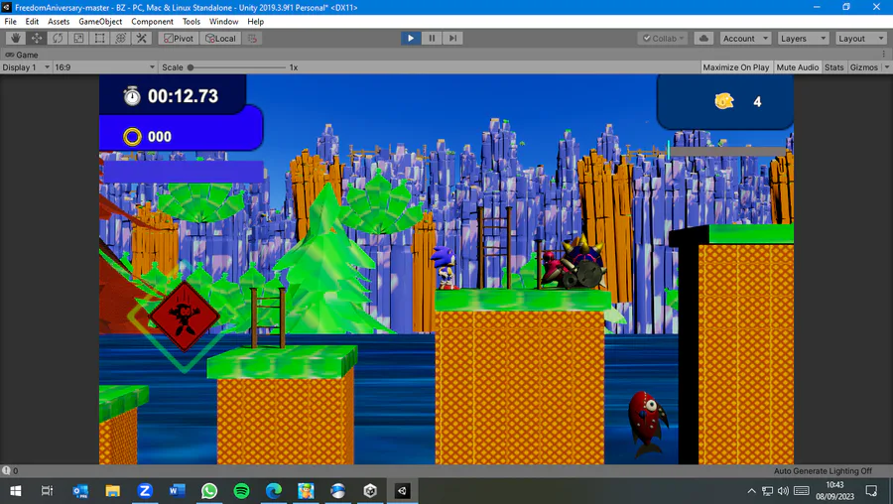This screenshot has height=504, width=893.
Task: Toggle Local/Global handle rotation
Action: [x=220, y=38]
